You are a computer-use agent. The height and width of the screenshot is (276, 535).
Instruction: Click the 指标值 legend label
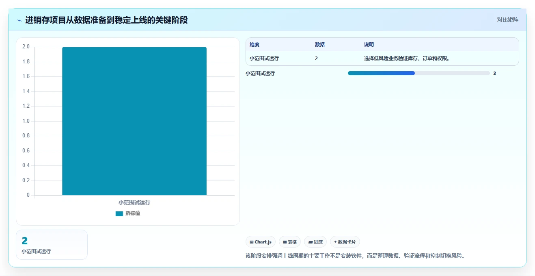tap(133, 213)
